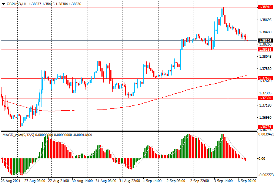The height and width of the screenshot is (185, 274).
Task: Select the 27 Aug 21:00 time label
Action: coord(59,181)
